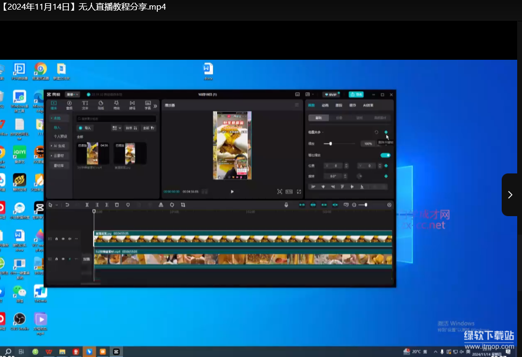Click the SVIP button in the title bar
This screenshot has height=357, width=522.
pyautogui.click(x=331, y=94)
